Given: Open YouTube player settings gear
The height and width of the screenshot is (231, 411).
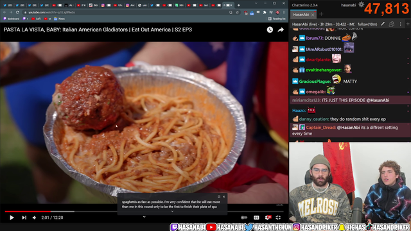Looking at the screenshot, I should [268, 218].
